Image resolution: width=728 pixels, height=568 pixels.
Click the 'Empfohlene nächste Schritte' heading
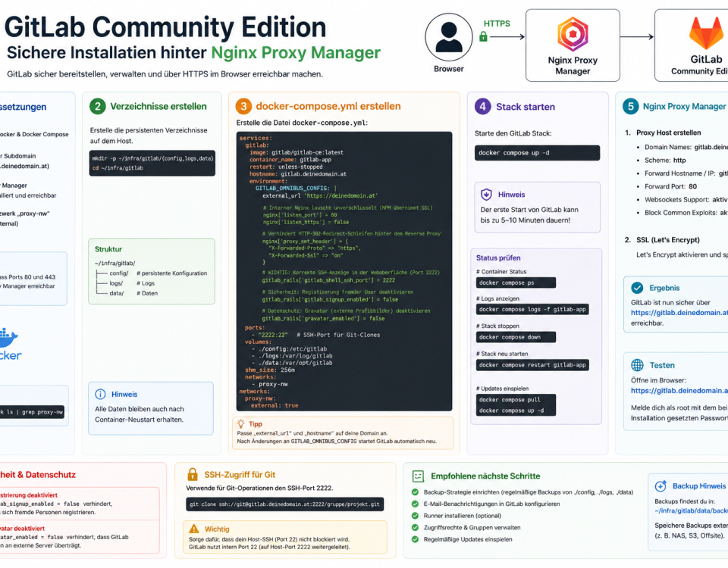click(485, 476)
